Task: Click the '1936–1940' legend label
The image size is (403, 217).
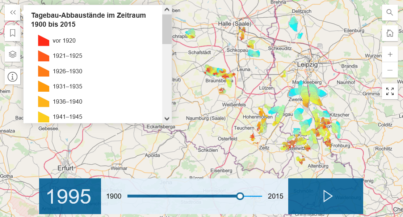Action: (67, 101)
